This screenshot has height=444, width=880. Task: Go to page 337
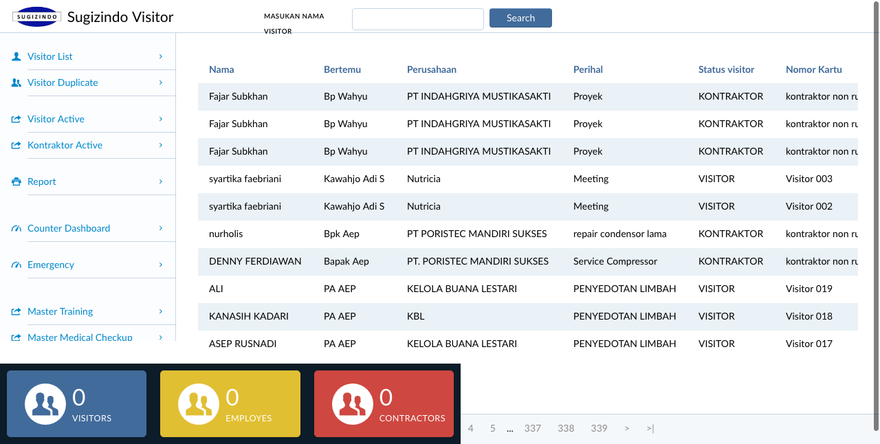coord(533,428)
